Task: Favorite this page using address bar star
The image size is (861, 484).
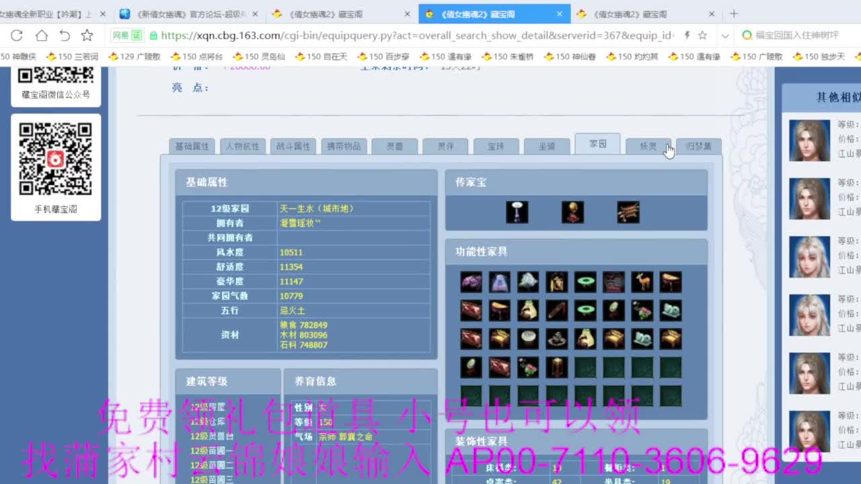Action: [x=702, y=36]
